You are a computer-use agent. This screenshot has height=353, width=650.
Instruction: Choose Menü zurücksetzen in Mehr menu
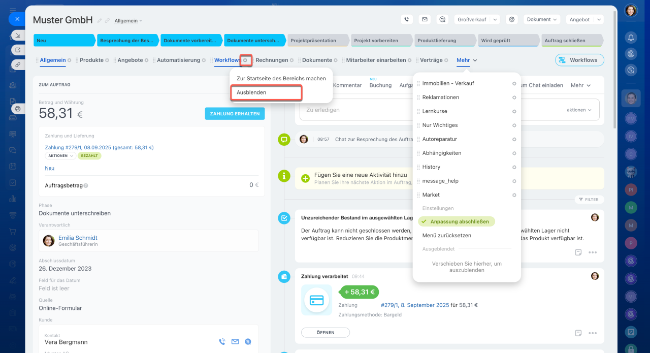446,236
